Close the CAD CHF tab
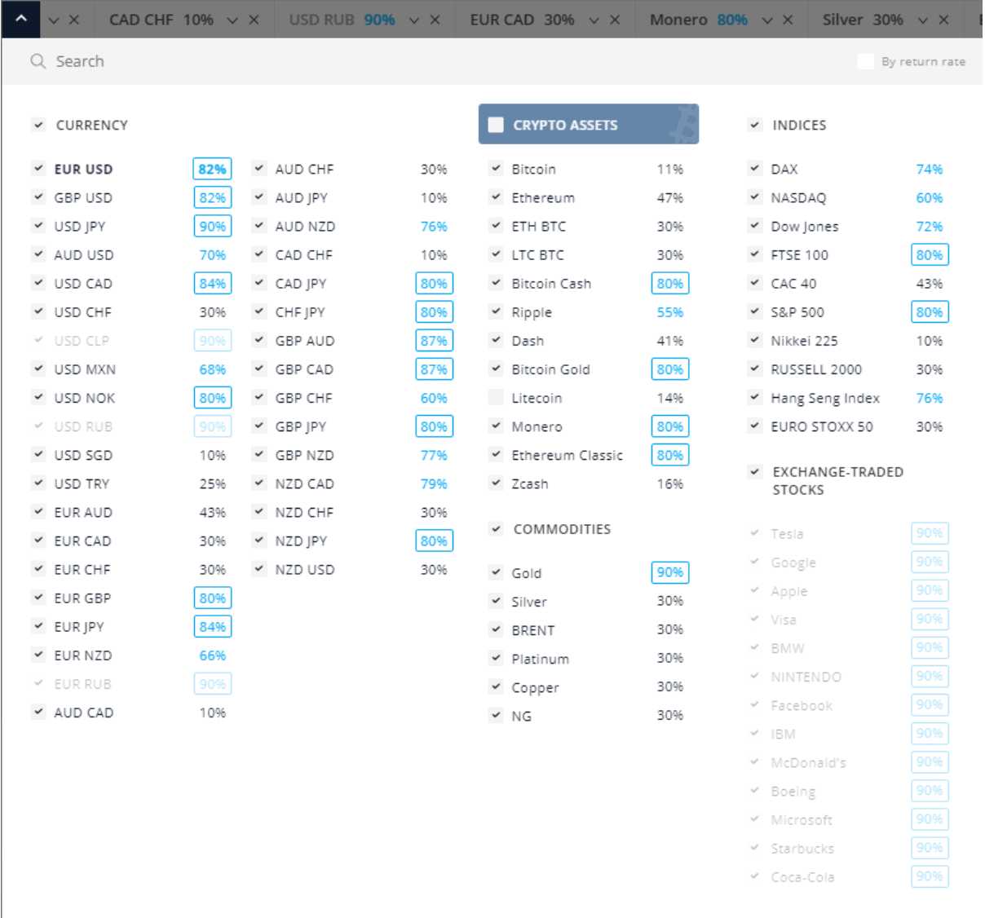Image resolution: width=985 pixels, height=918 pixels. point(254,20)
